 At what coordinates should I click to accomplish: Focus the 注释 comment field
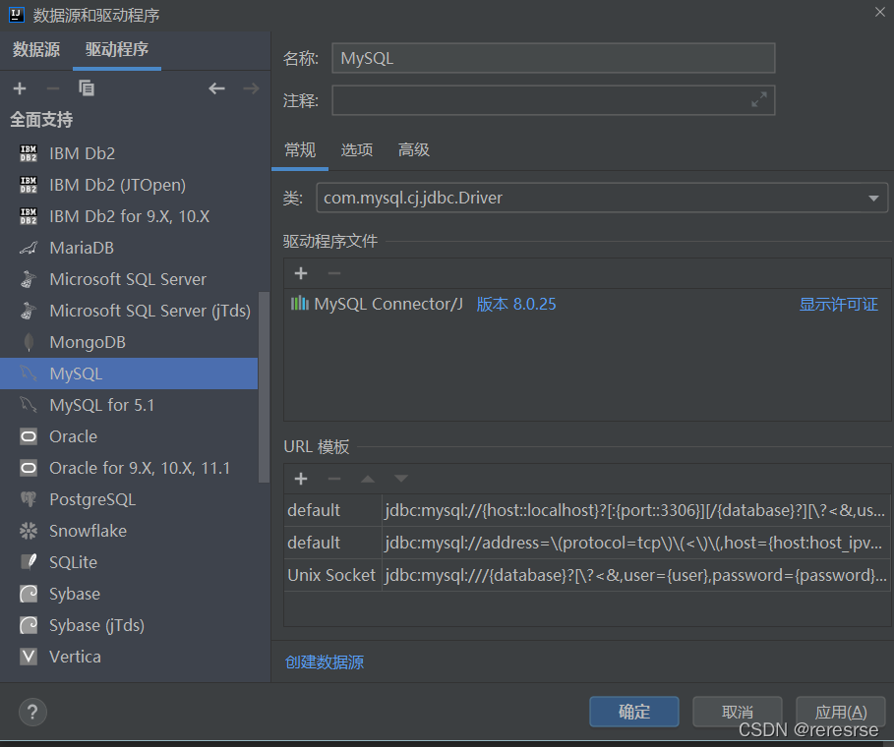[553, 100]
